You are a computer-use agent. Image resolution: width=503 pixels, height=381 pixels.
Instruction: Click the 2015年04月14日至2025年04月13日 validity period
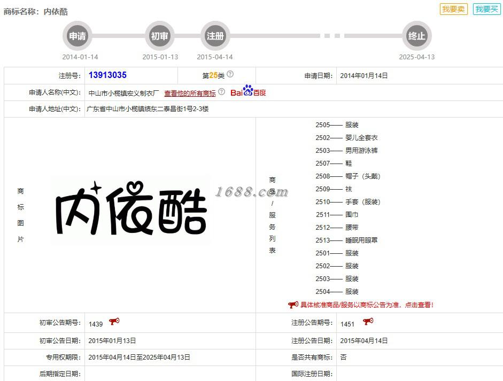(139, 357)
